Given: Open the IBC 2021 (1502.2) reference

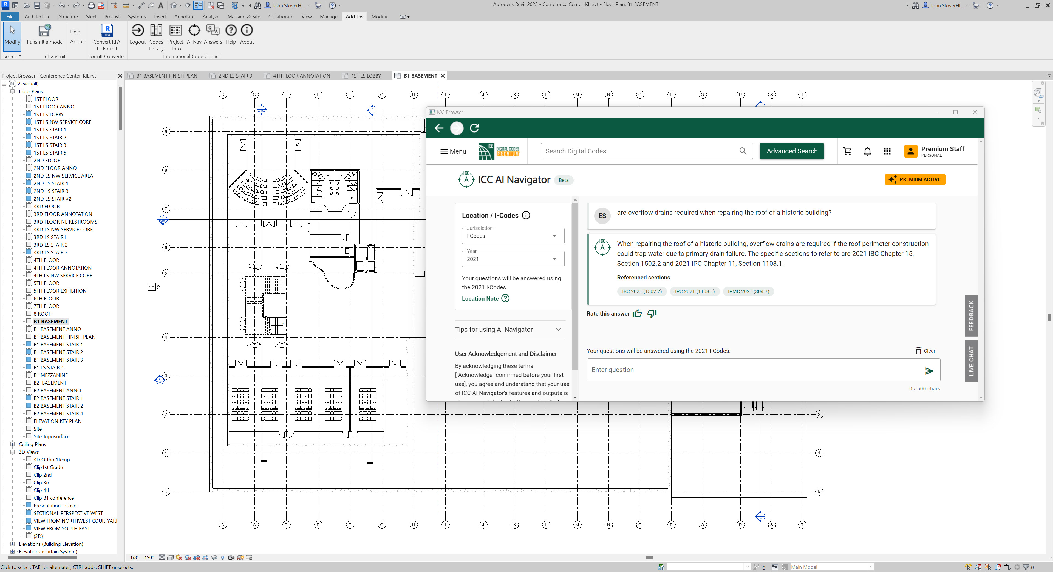Looking at the screenshot, I should pyautogui.click(x=642, y=291).
